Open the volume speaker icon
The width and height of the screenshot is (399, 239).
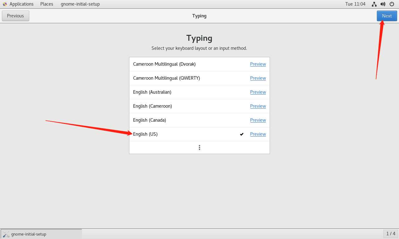click(383, 4)
